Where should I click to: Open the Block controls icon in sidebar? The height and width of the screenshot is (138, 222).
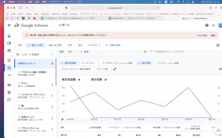click(9, 60)
